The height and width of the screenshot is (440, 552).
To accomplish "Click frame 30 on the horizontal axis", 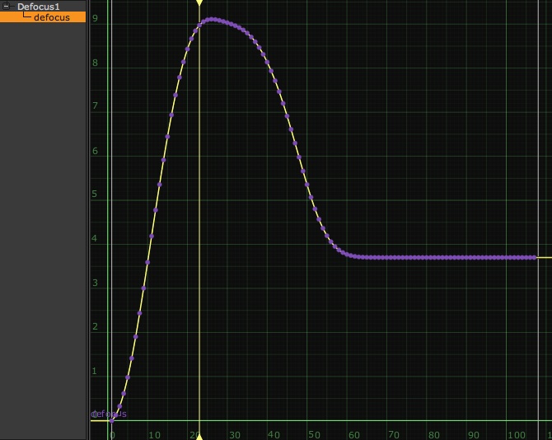I will pyautogui.click(x=234, y=434).
